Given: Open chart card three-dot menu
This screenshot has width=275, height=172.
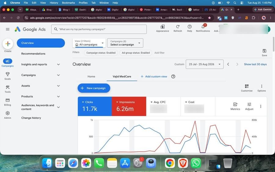Looking at the screenshot, I should (x=261, y=106).
